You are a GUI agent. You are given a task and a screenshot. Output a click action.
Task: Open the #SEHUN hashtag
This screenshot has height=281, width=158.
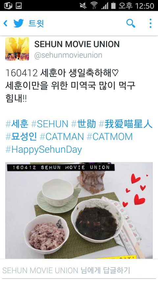pyautogui.click(x=49, y=124)
